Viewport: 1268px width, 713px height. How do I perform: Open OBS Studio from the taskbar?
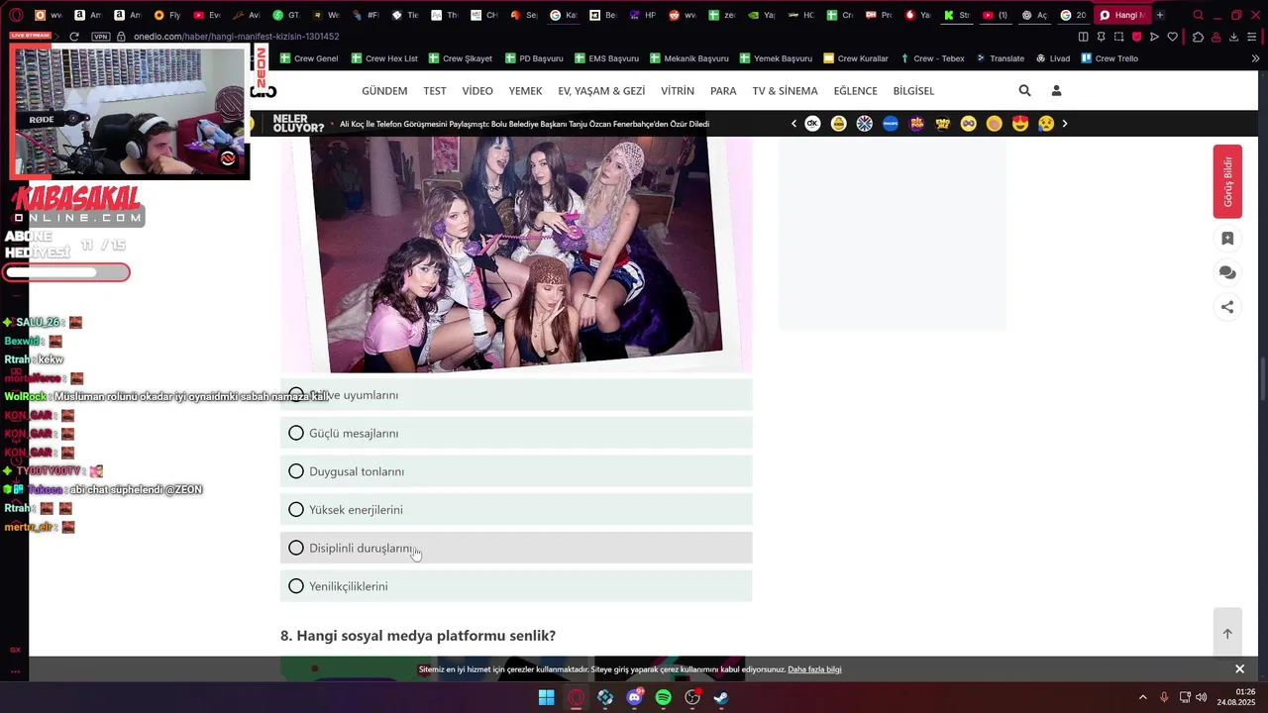coord(692,698)
